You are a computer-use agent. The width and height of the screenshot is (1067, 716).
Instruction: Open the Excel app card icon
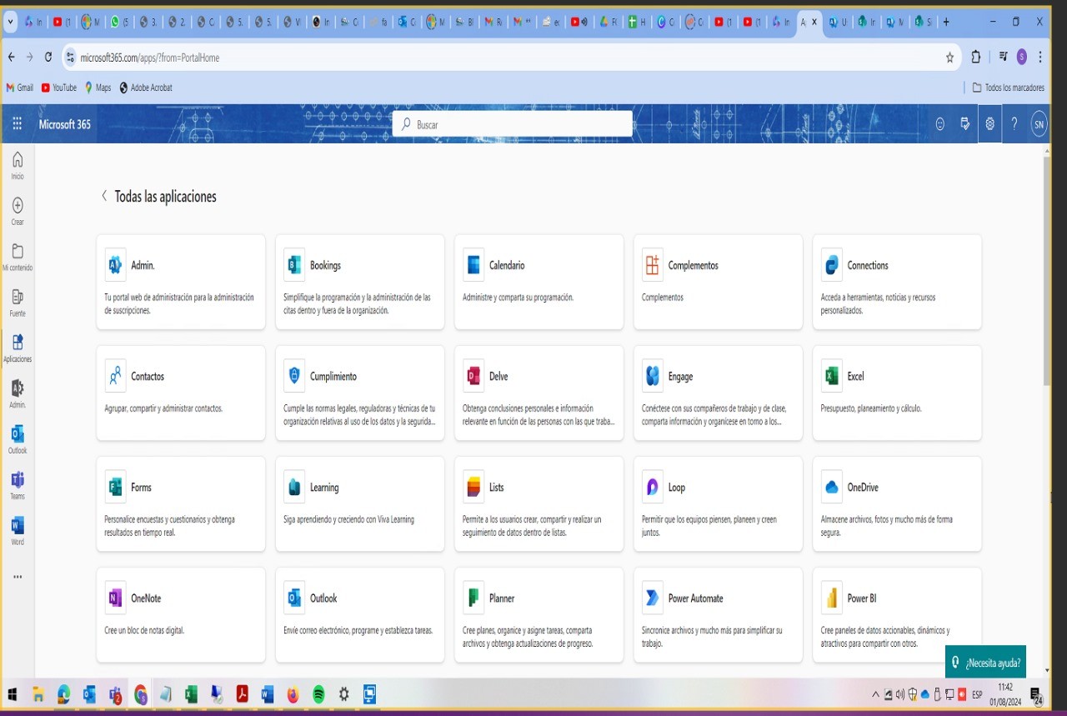point(831,376)
